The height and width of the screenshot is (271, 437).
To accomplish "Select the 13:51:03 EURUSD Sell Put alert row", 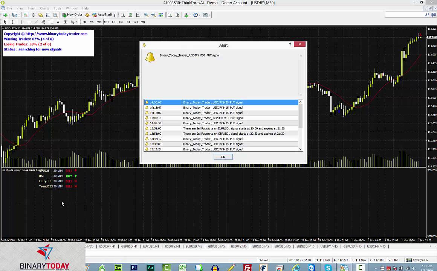I will (x=221, y=128).
